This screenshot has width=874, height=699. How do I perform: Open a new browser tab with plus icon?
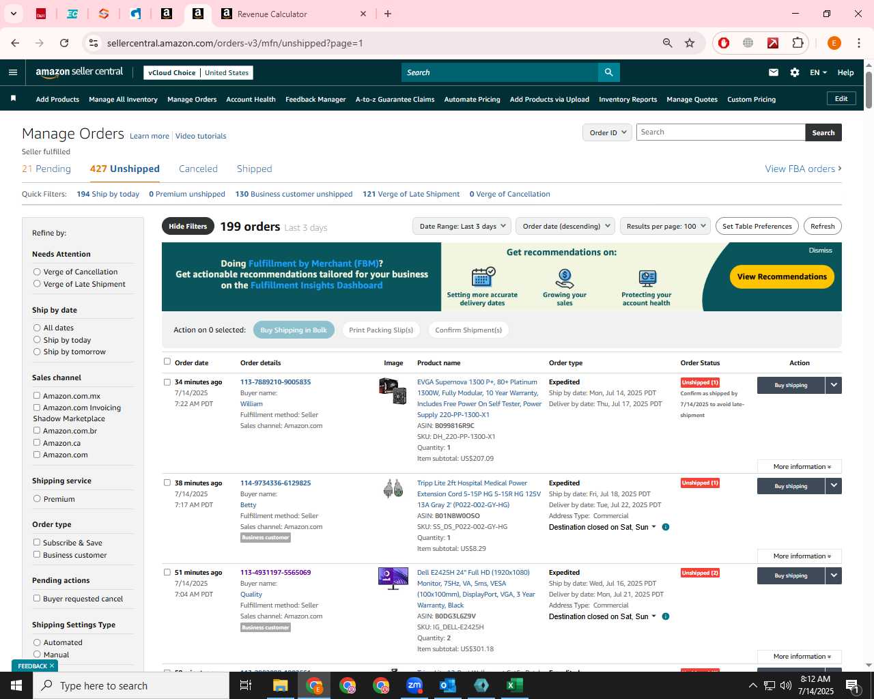tap(388, 14)
